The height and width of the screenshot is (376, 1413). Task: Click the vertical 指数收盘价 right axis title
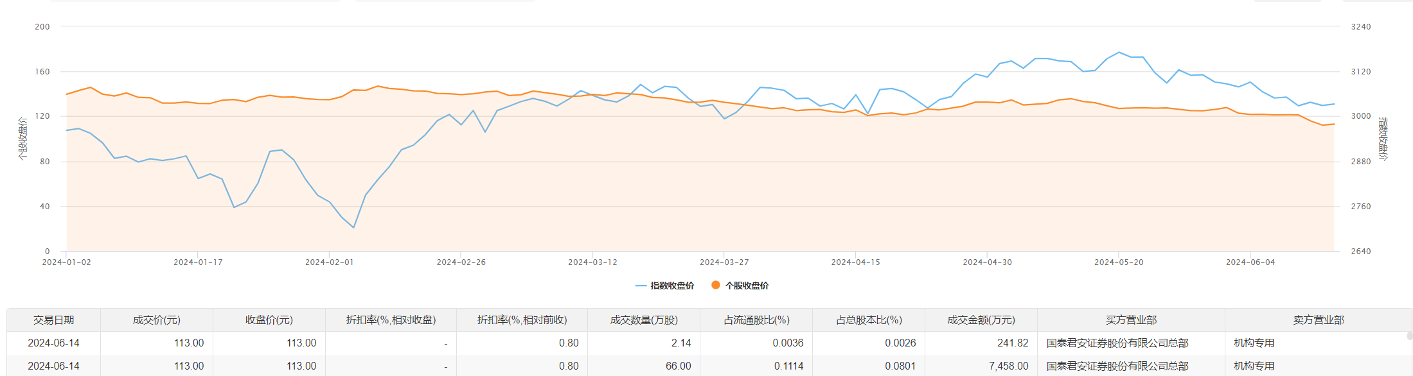click(1383, 139)
